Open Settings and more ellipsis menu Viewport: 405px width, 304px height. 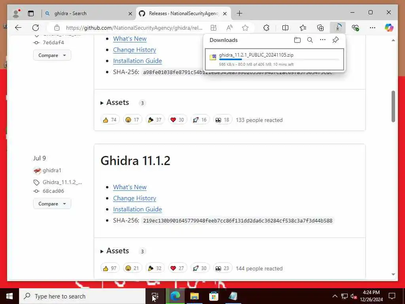pyautogui.click(x=373, y=28)
